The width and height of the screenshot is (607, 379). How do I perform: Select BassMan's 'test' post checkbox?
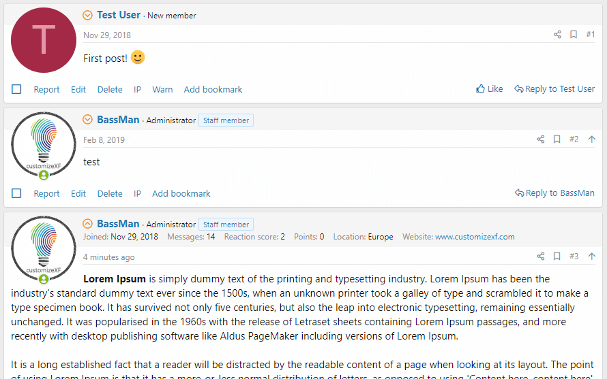coord(17,193)
